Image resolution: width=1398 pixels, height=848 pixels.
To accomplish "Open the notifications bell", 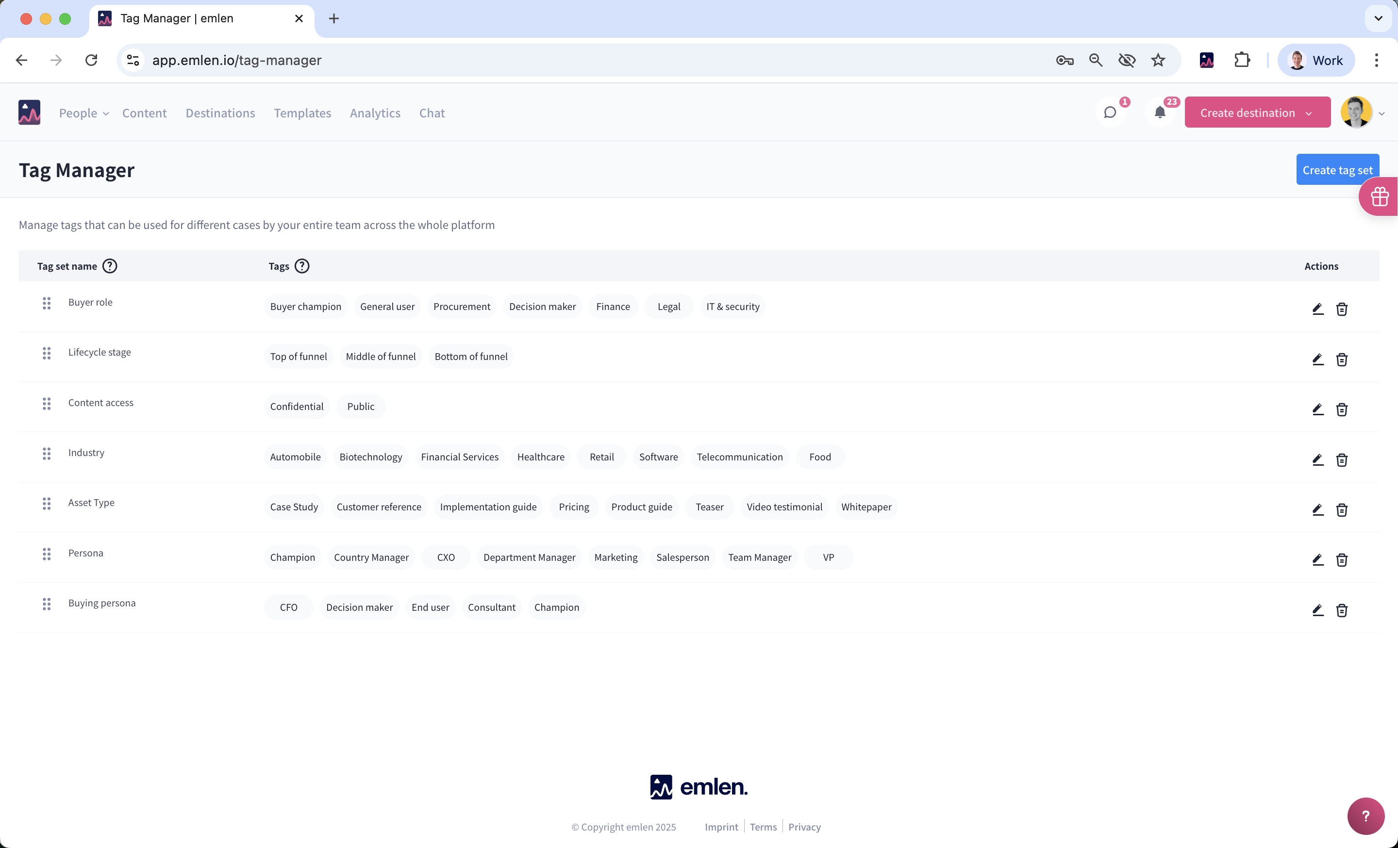I will pos(1160,113).
